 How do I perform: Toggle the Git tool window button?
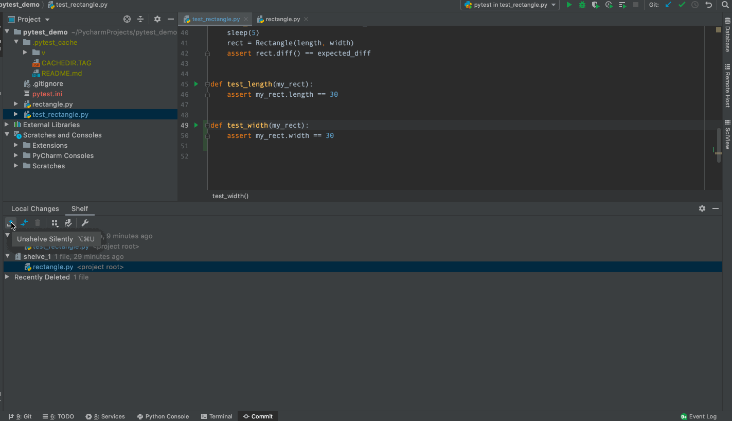pyautogui.click(x=20, y=416)
